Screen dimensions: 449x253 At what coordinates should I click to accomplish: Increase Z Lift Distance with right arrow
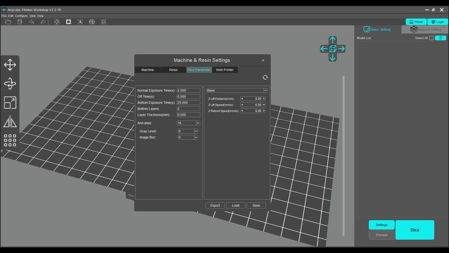pyautogui.click(x=264, y=99)
